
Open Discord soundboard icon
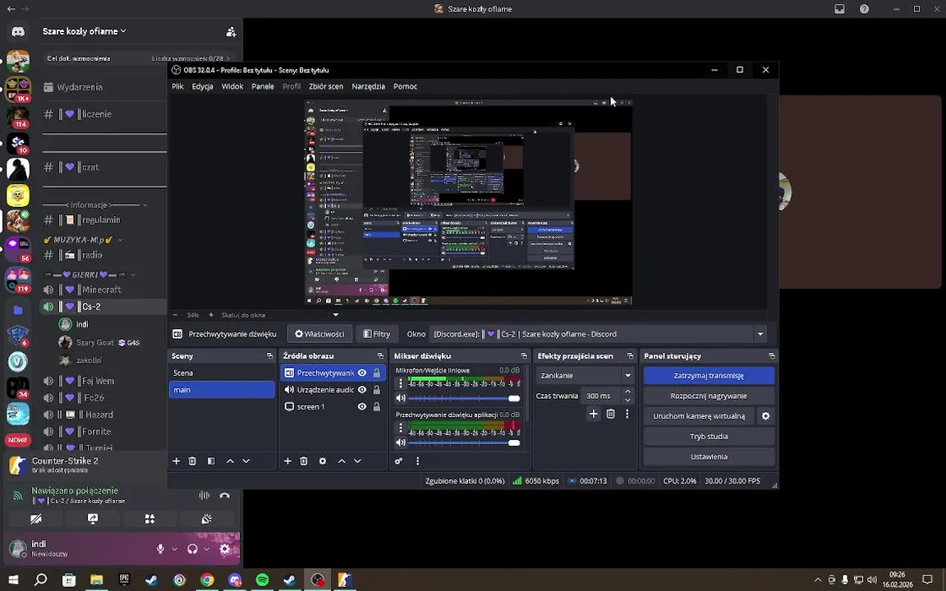tap(206, 519)
